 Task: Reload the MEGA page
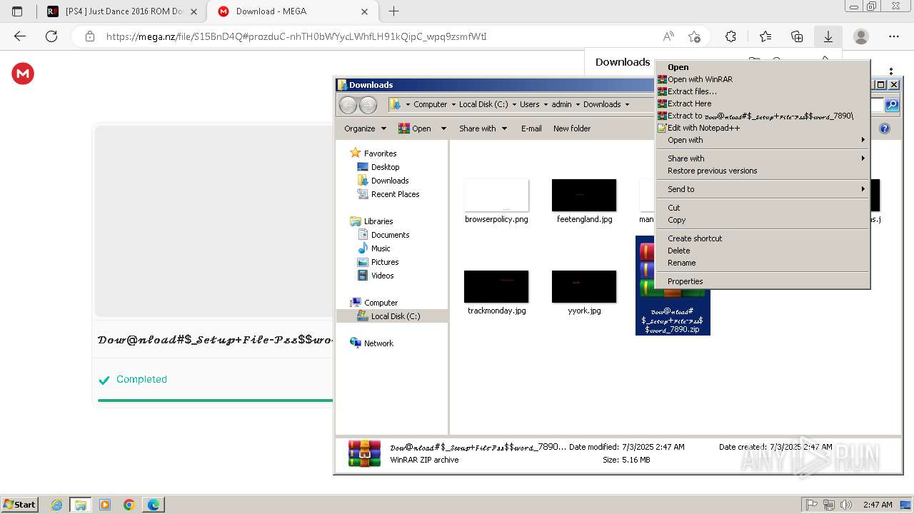point(51,36)
